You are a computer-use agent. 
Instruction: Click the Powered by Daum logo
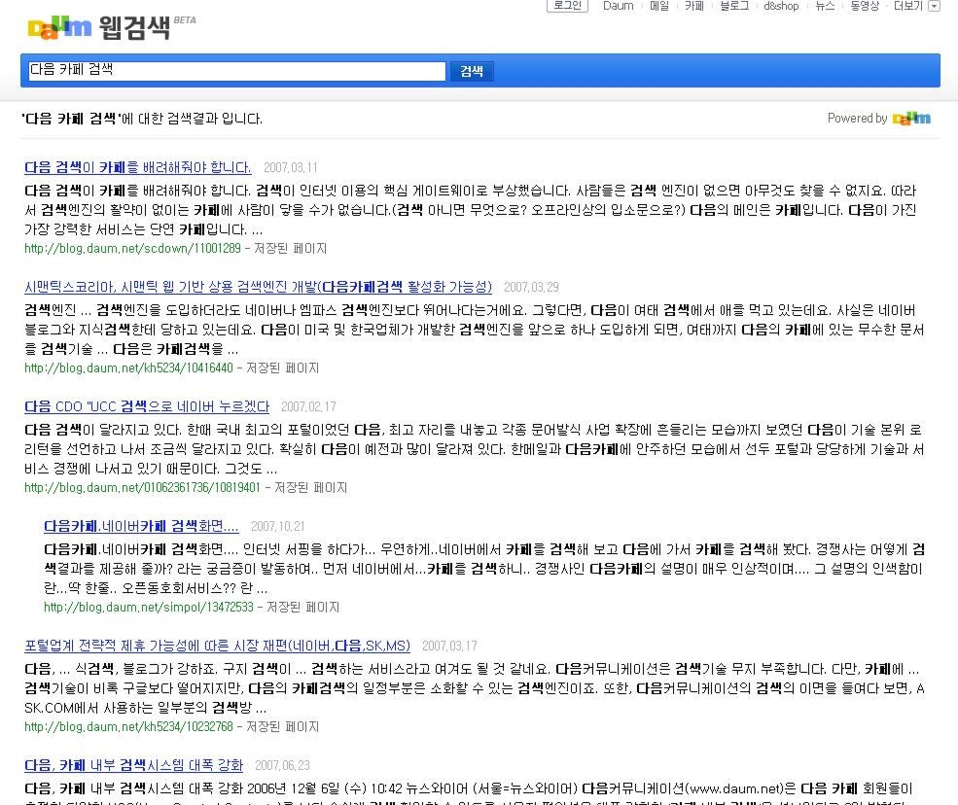point(911,118)
